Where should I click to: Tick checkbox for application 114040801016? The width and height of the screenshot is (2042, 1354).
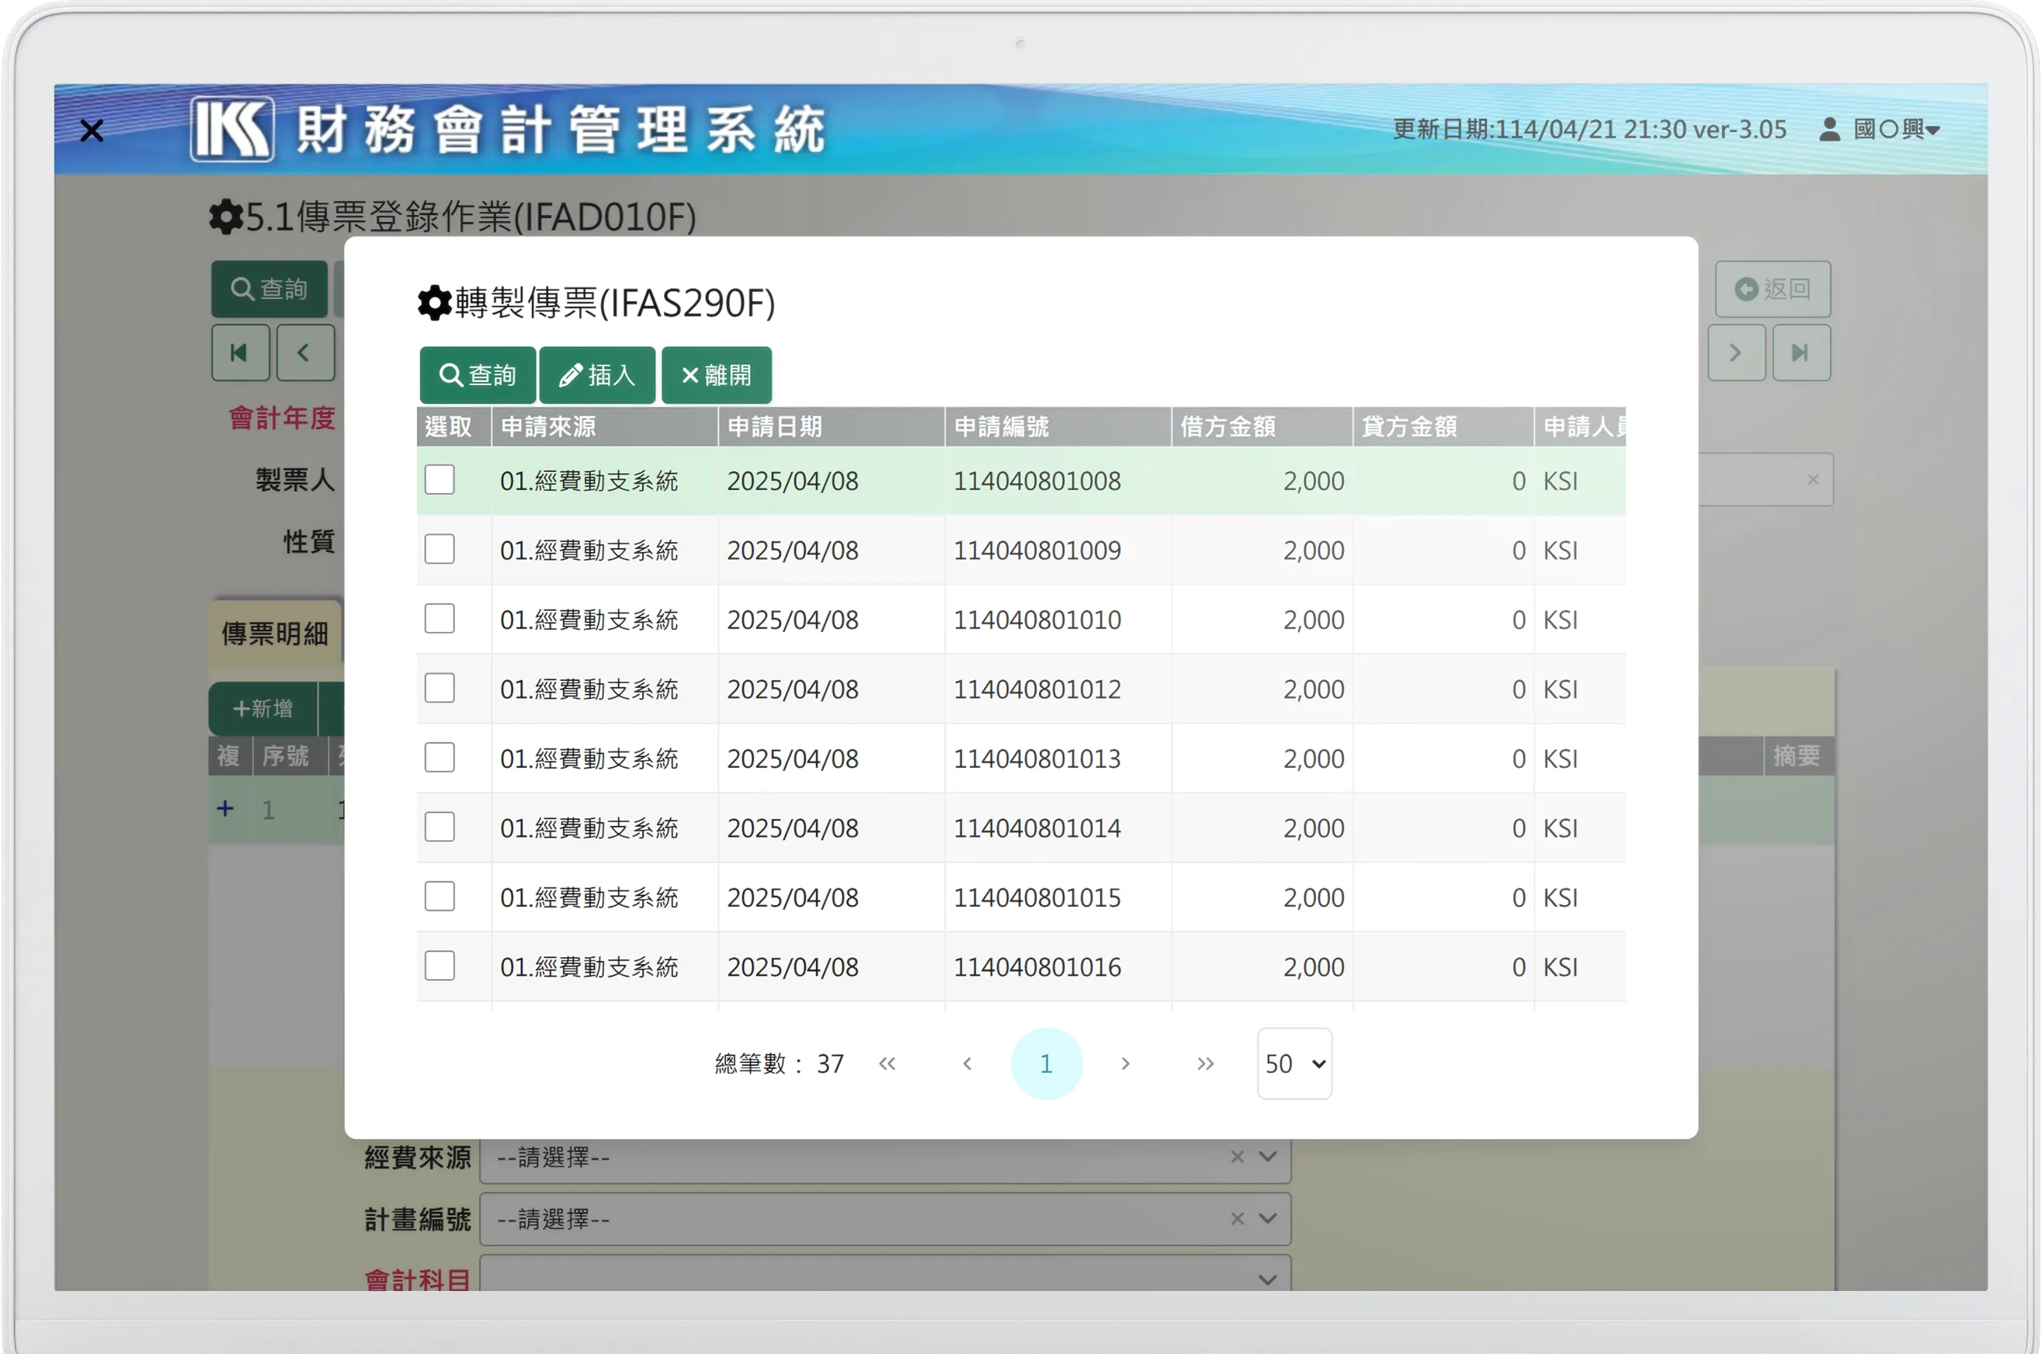click(439, 967)
